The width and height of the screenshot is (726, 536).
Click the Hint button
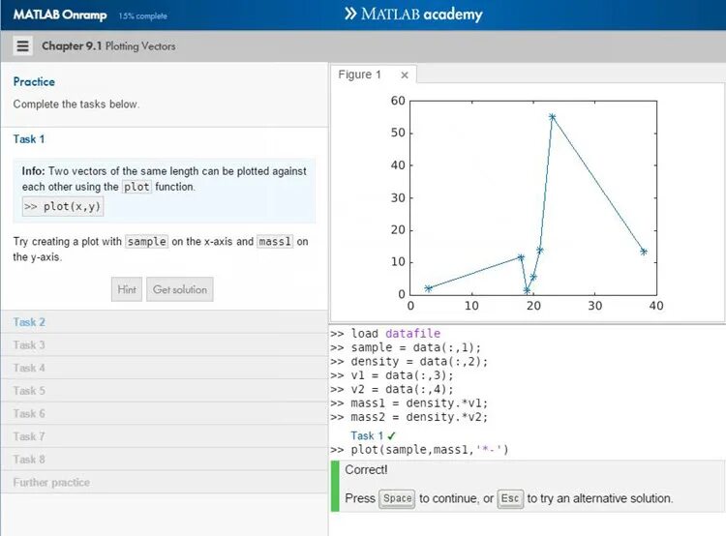(127, 289)
